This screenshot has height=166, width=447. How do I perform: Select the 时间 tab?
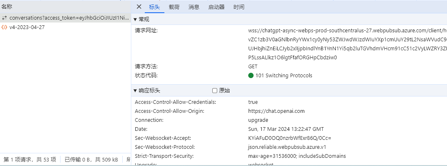(239, 7)
